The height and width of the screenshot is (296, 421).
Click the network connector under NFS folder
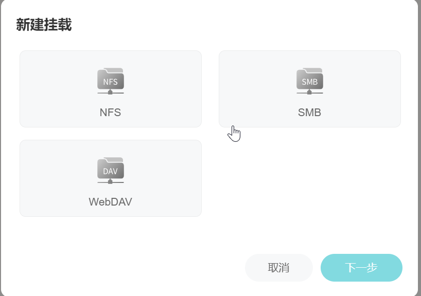coord(110,92)
